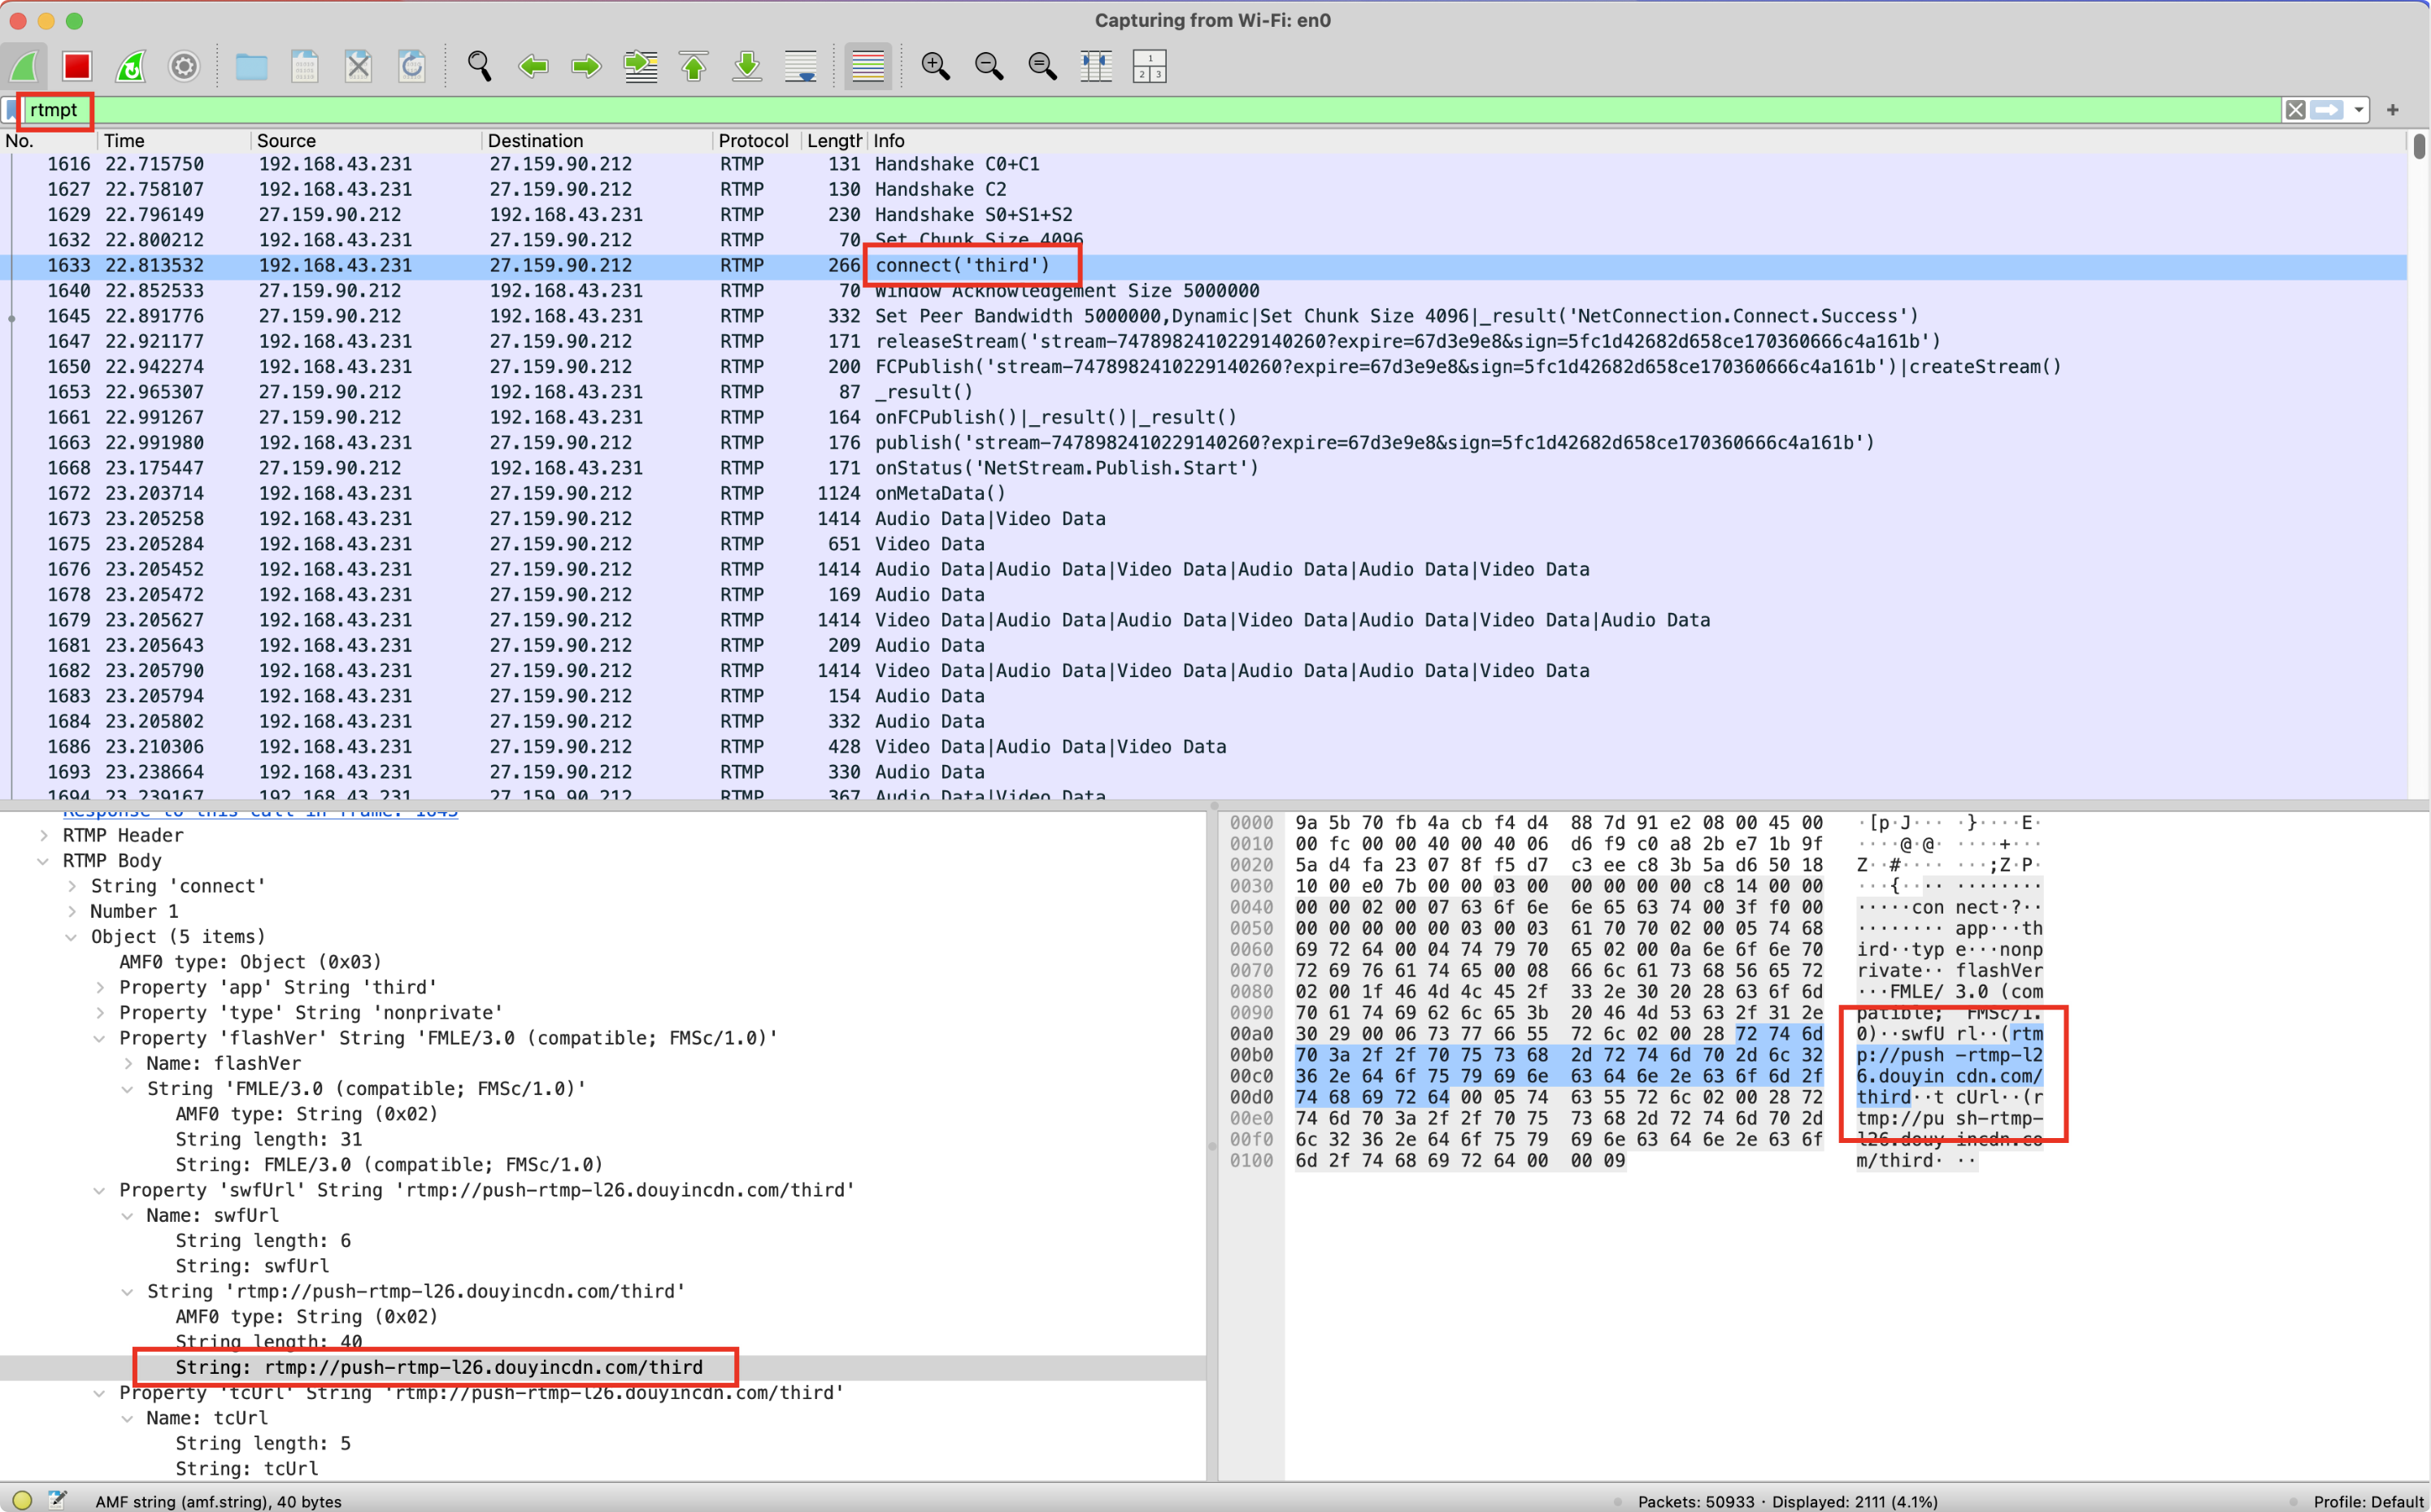Viewport: 2431px width, 1512px height.
Task: Jump to the last packet
Action: [x=747, y=66]
